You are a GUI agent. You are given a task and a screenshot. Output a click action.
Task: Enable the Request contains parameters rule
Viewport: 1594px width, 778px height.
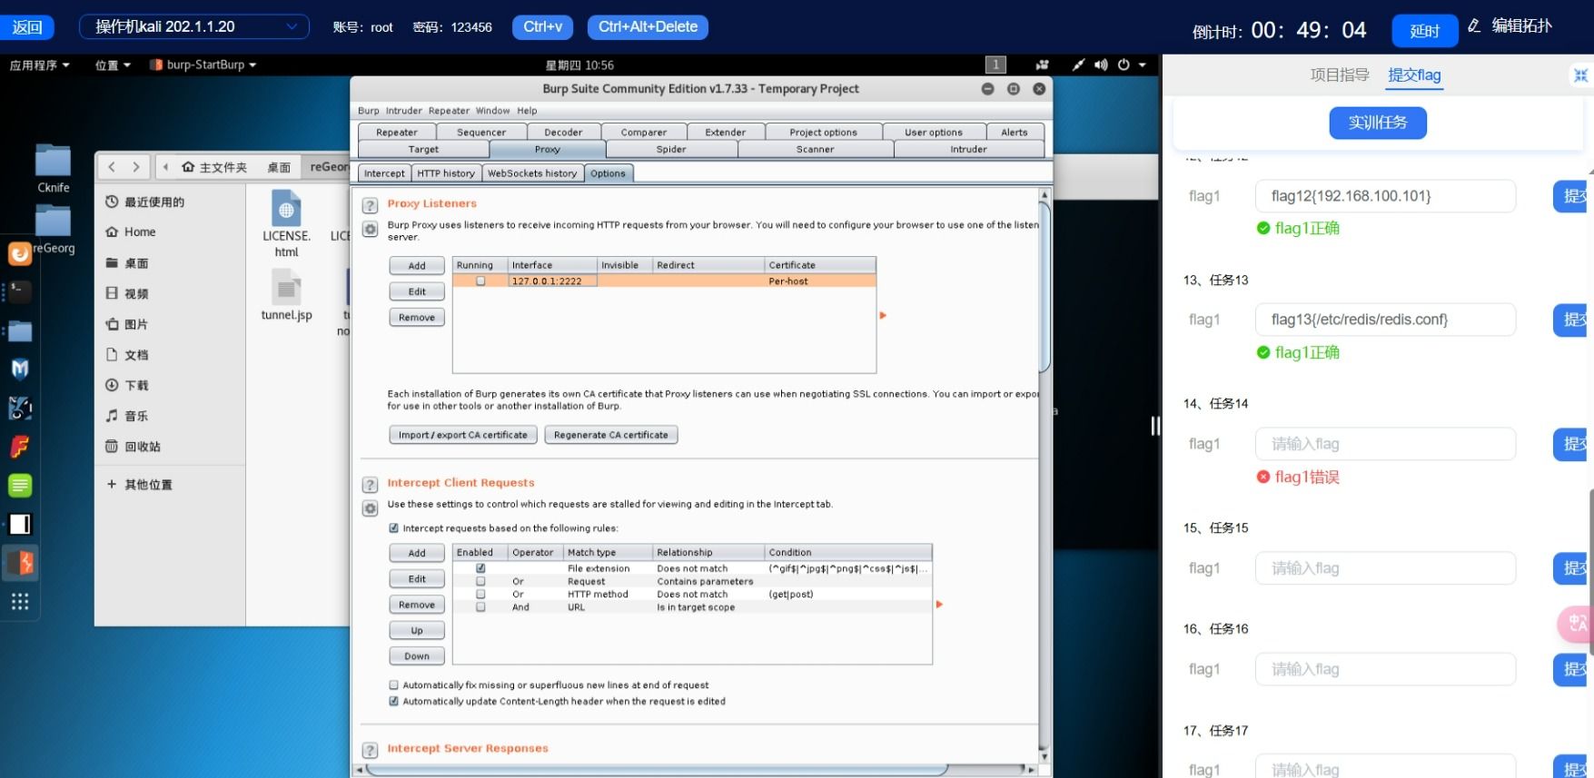click(480, 581)
